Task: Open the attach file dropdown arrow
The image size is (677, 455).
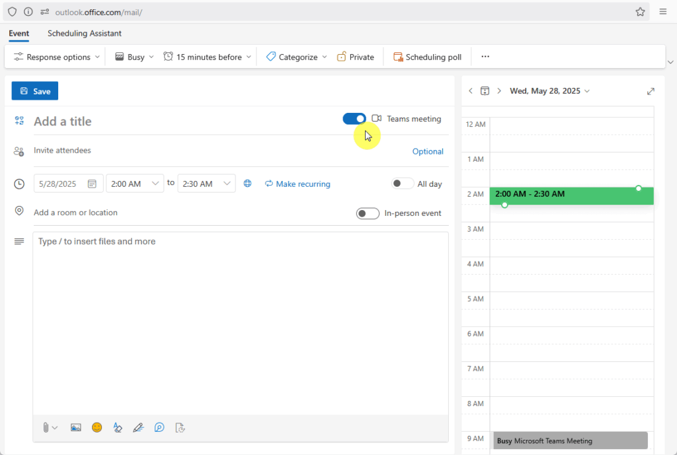Action: (55, 428)
